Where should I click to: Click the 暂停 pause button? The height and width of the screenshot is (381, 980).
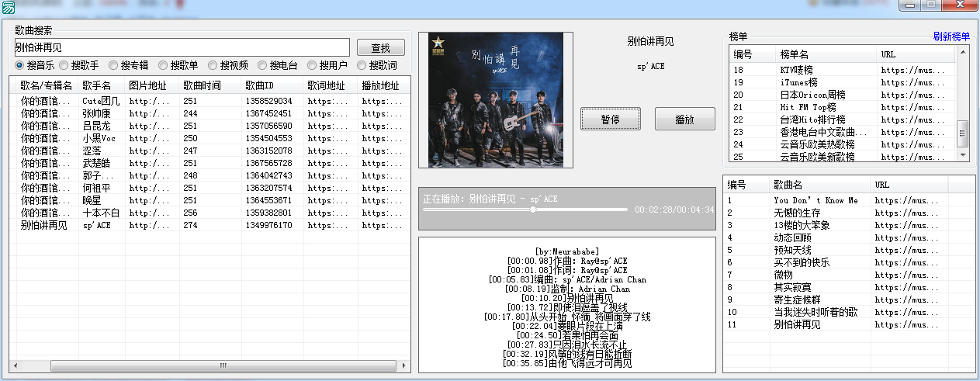coord(610,119)
